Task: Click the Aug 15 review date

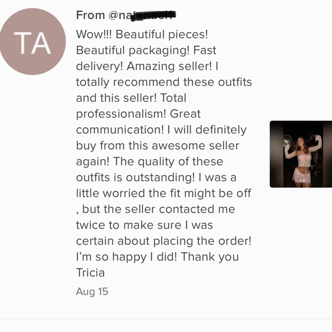Action: (92, 291)
